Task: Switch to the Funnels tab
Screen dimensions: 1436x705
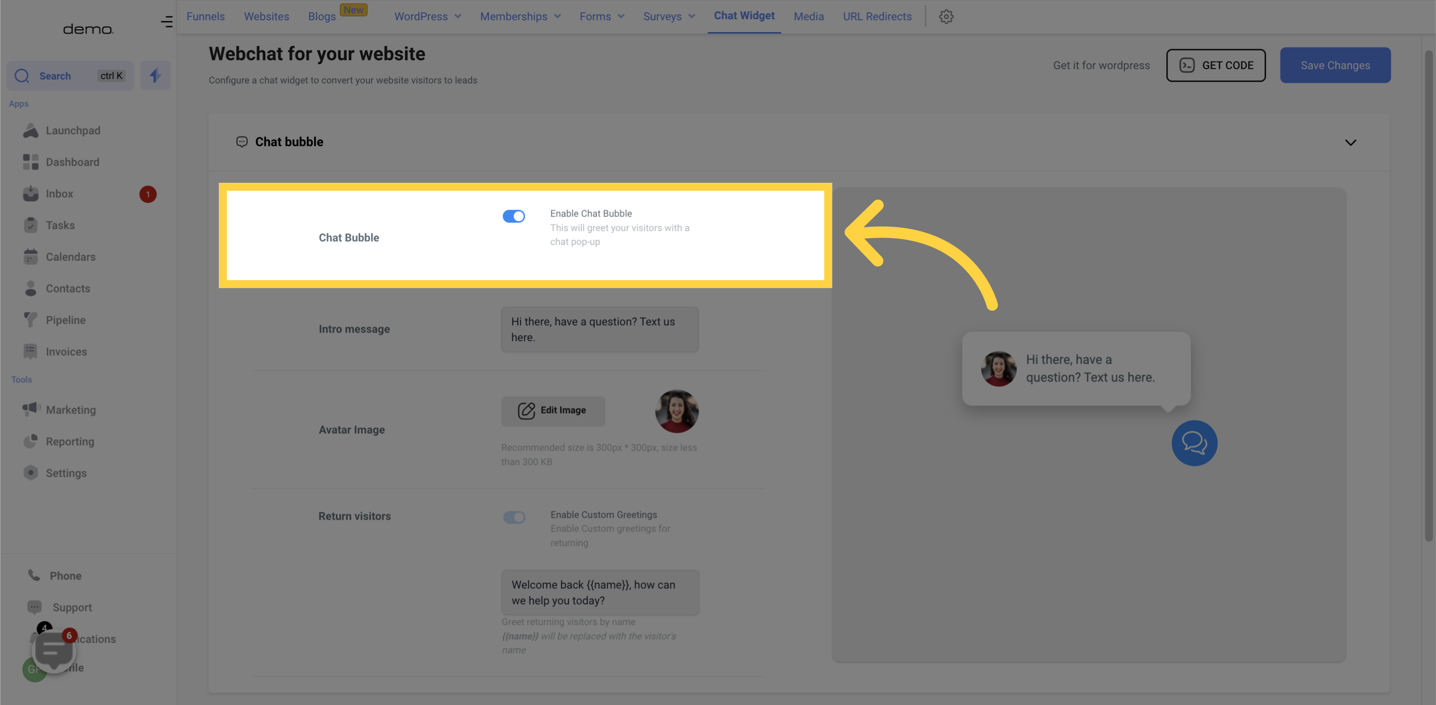Action: tap(205, 17)
